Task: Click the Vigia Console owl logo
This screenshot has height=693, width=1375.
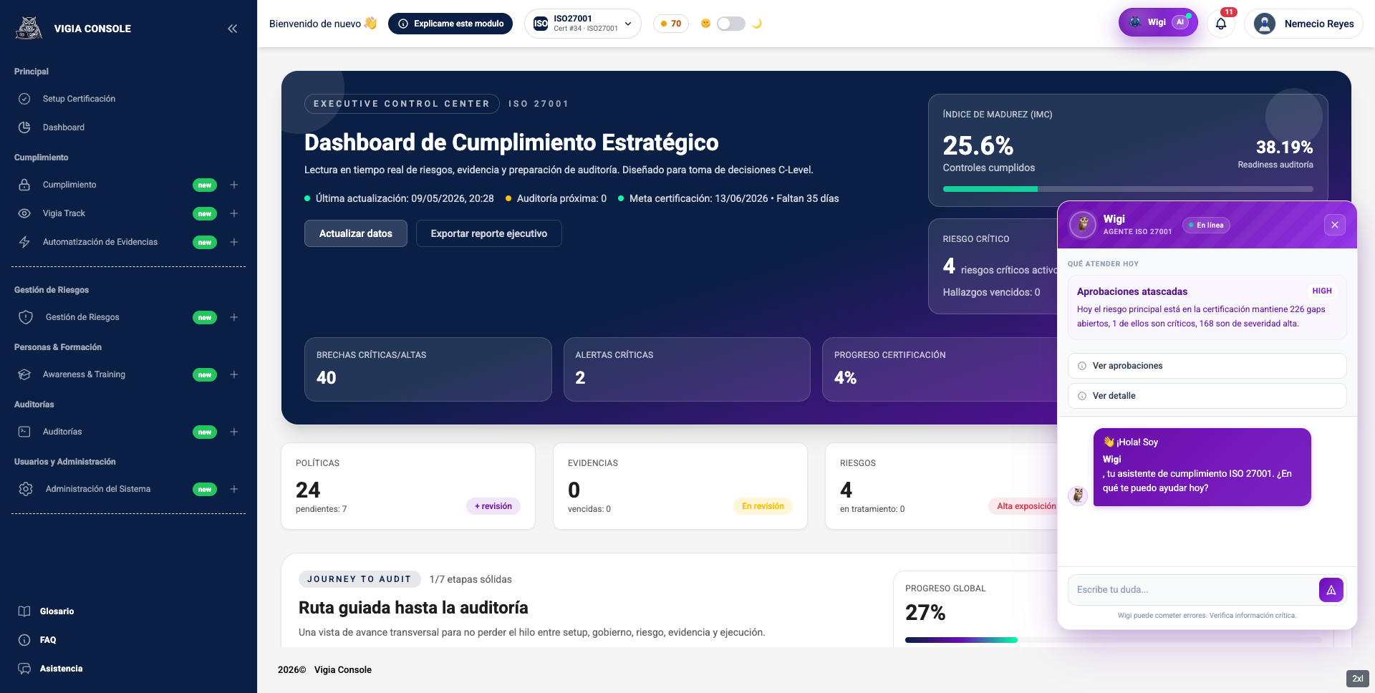Action: pos(29,28)
